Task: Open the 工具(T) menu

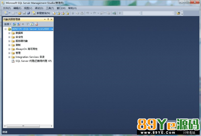Action: [50, 8]
